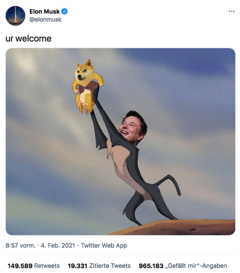Image resolution: width=240 pixels, height=273 pixels.
Task: Select the tweet text 'ur welcome'
Action: [x=28, y=39]
